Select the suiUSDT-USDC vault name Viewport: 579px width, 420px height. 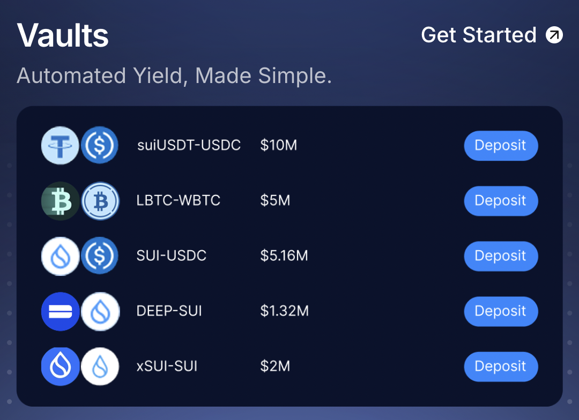coord(189,145)
